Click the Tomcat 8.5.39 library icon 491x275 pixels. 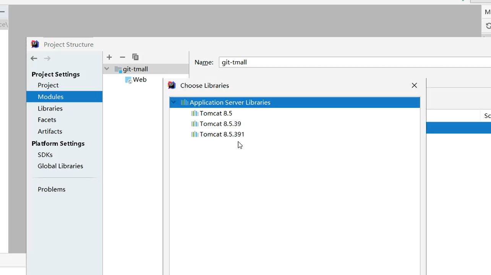(x=194, y=124)
